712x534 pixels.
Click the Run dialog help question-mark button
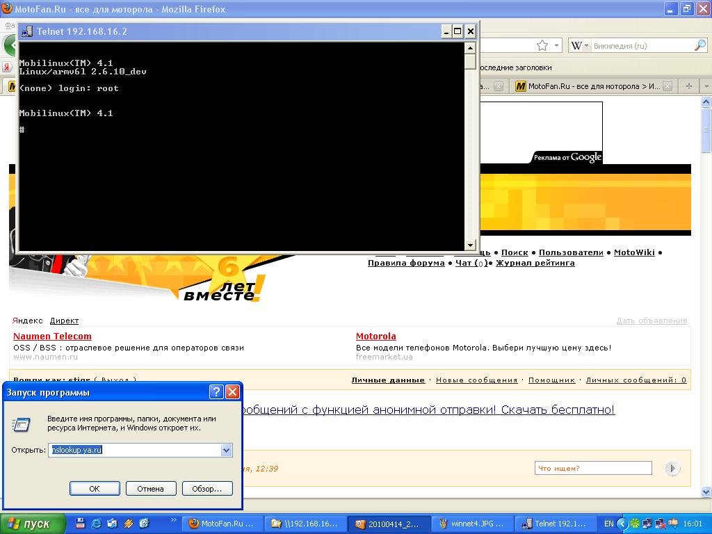[x=216, y=392]
